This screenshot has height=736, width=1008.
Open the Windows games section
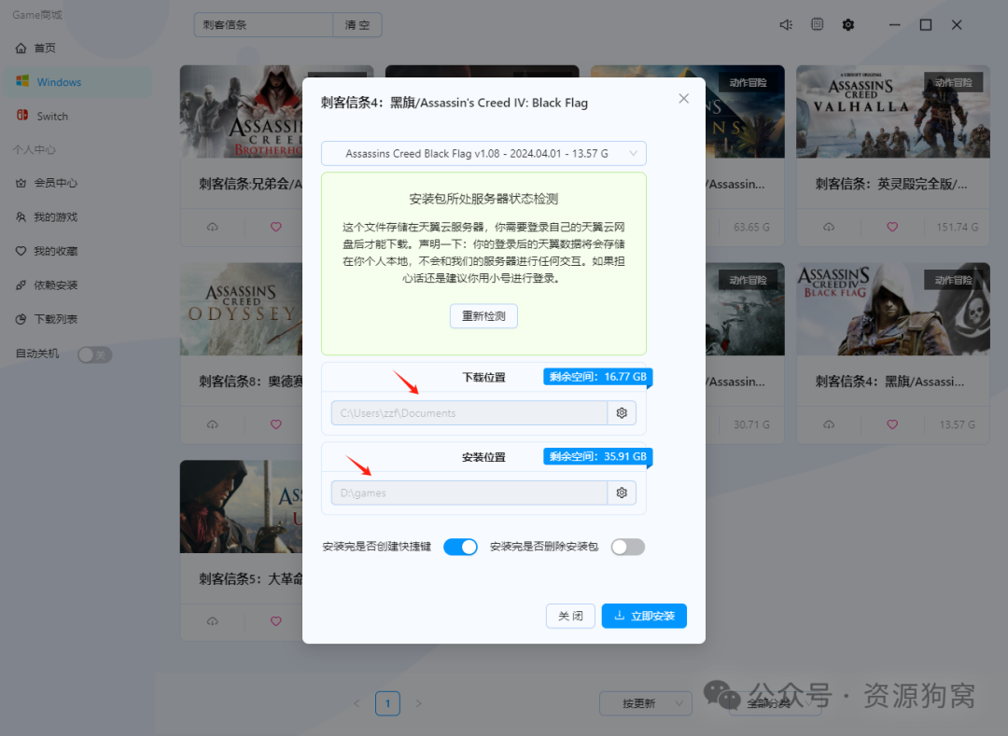coord(77,82)
